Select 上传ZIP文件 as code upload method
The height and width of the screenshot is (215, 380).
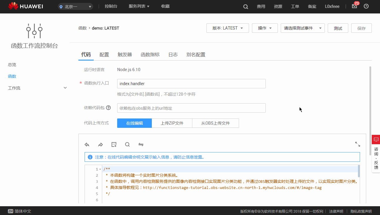[172, 123]
